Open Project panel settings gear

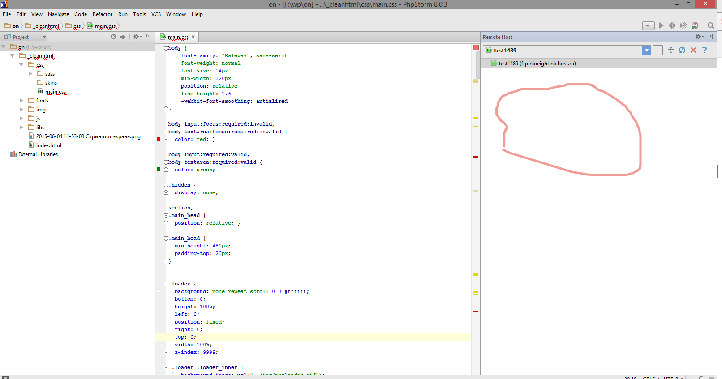[x=137, y=37]
